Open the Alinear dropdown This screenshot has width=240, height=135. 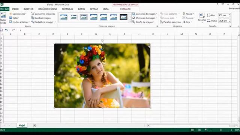(188, 14)
